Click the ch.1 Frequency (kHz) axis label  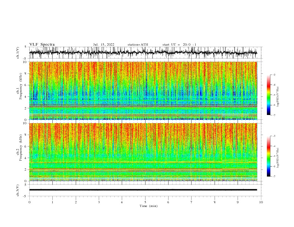point(19,91)
